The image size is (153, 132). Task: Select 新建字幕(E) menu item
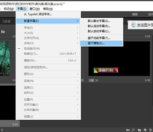point(48,21)
